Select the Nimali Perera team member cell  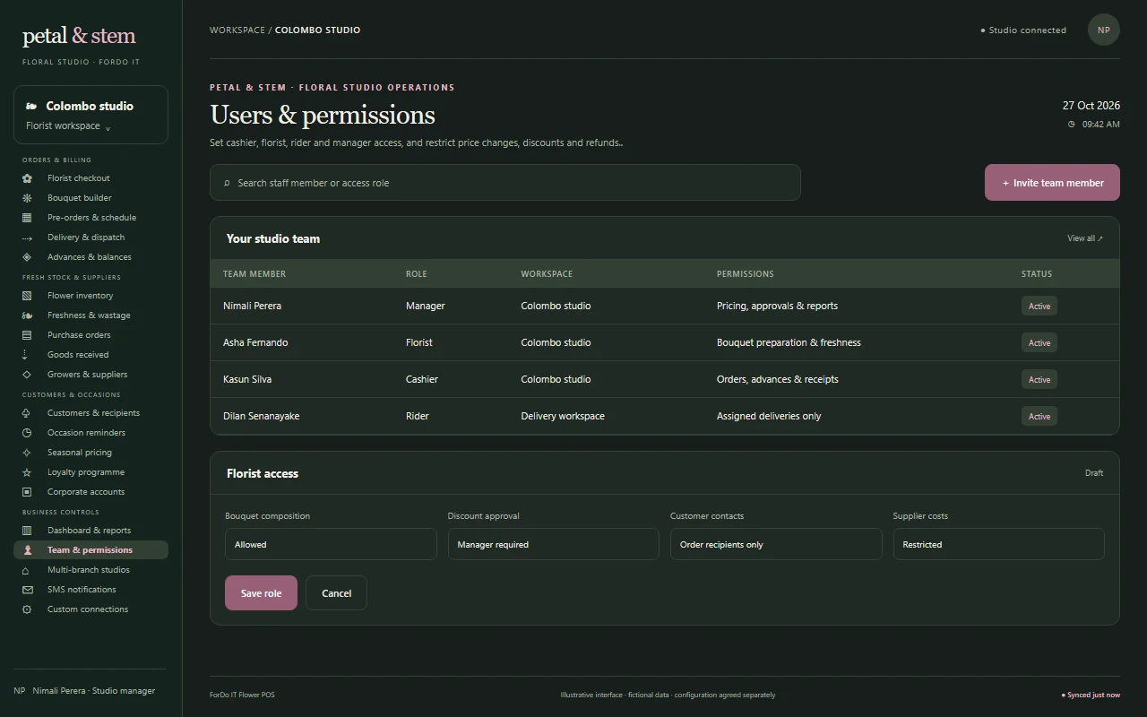pyautogui.click(x=252, y=306)
